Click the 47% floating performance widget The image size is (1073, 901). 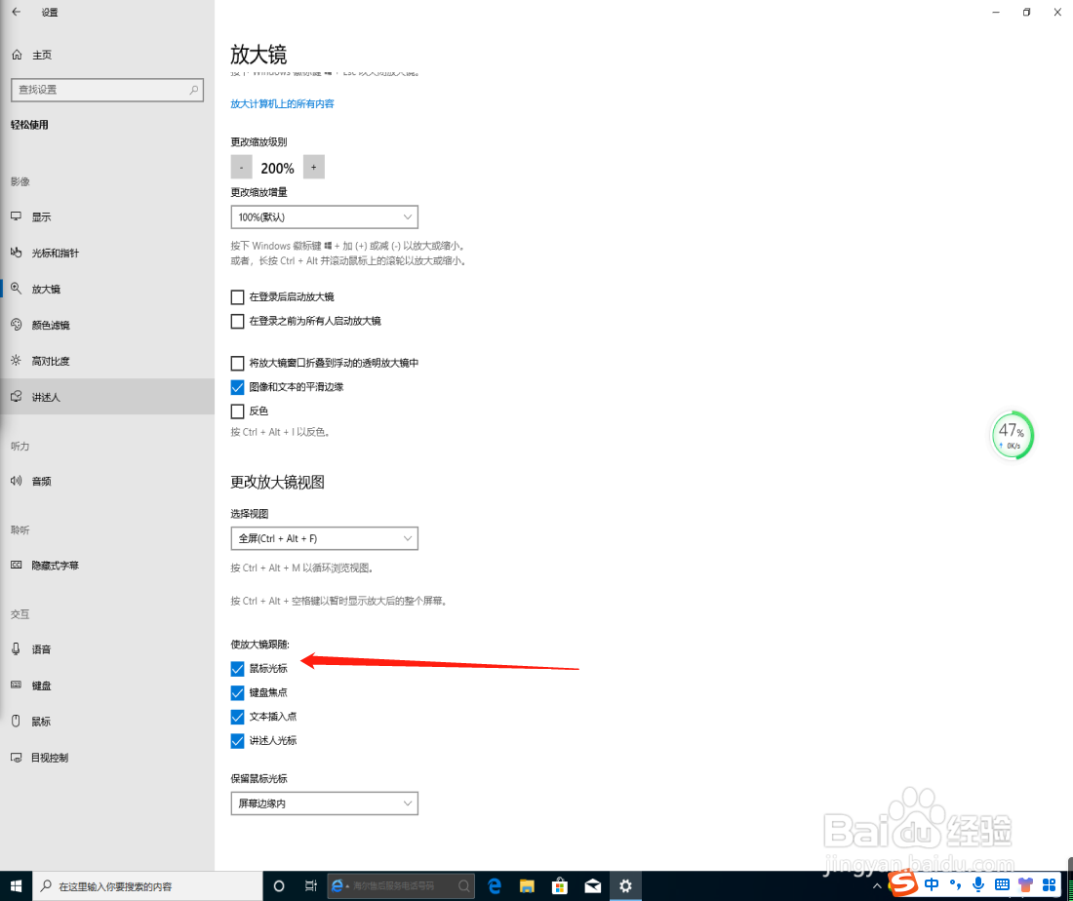[1013, 435]
